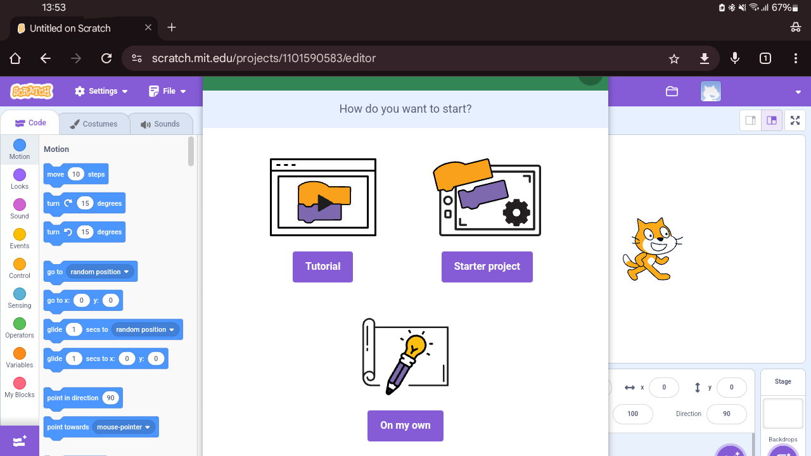Click the sprite y position field

731,387
